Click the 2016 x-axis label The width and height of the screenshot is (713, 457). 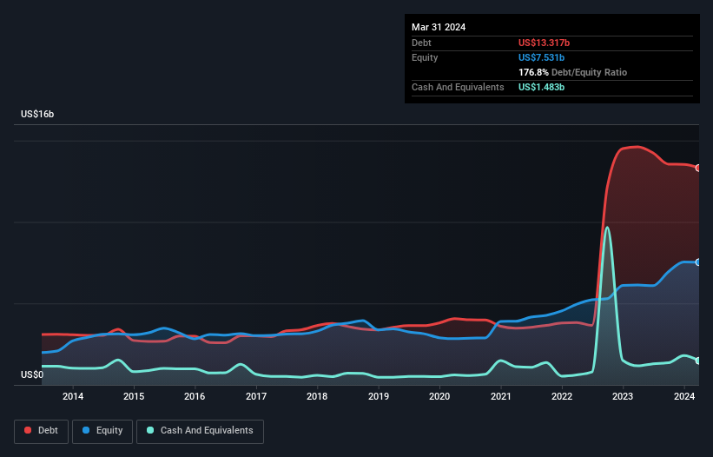195,396
